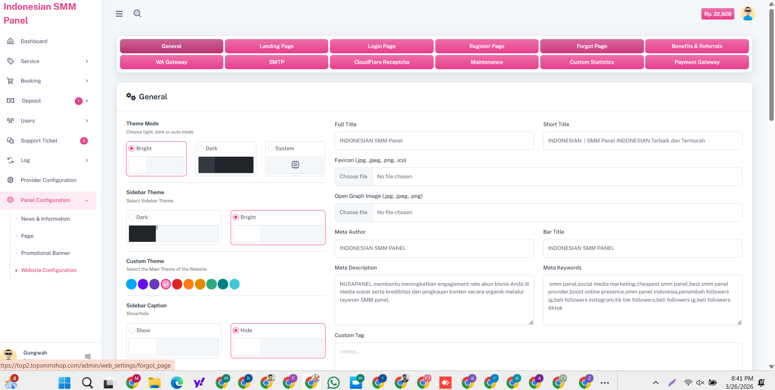Click the Dashboard home icon
Screen dimensions: 775x390
point(11,41)
